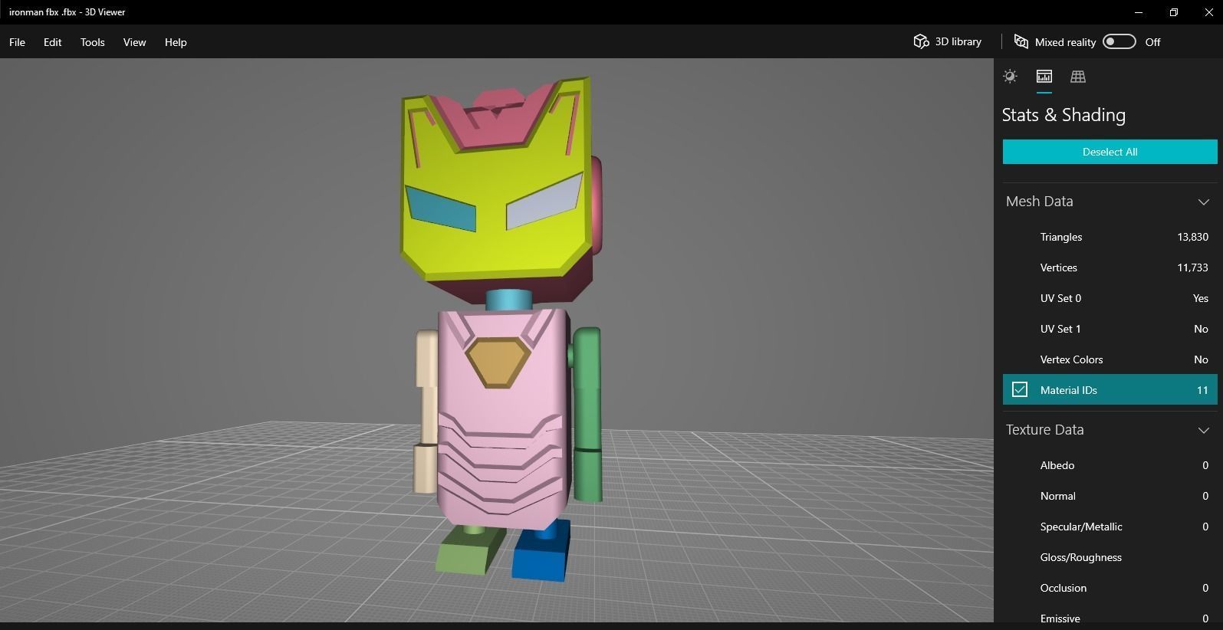Select the Albedo texture row
The width and height of the screenshot is (1223, 630).
tap(1110, 465)
